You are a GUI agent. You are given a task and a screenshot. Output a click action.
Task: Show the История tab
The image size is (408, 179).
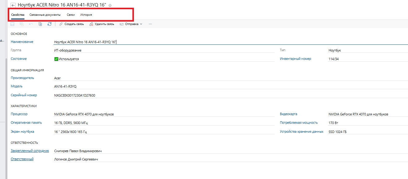[x=86, y=15]
